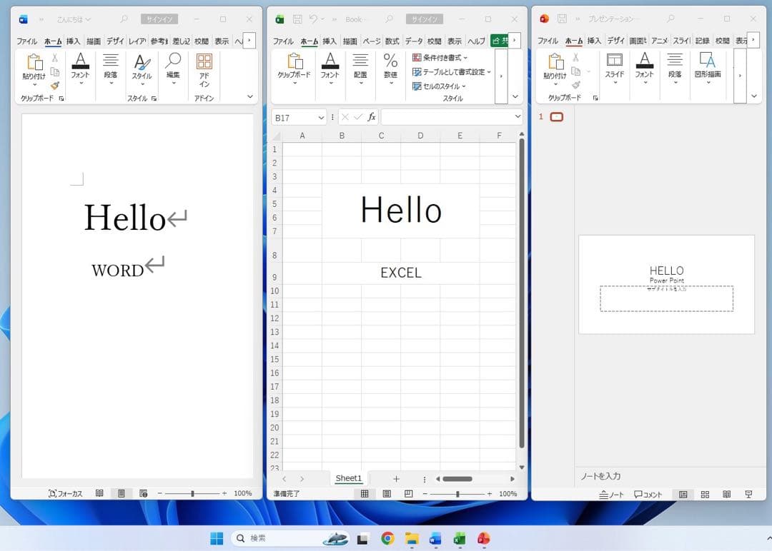Open Drawing shapes group in PowerPoint
772x551 pixels.
(x=708, y=69)
